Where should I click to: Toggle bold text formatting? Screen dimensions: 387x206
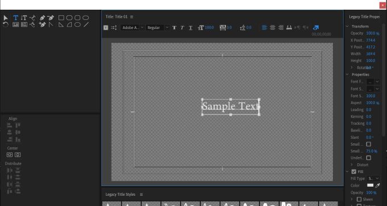[174, 28]
